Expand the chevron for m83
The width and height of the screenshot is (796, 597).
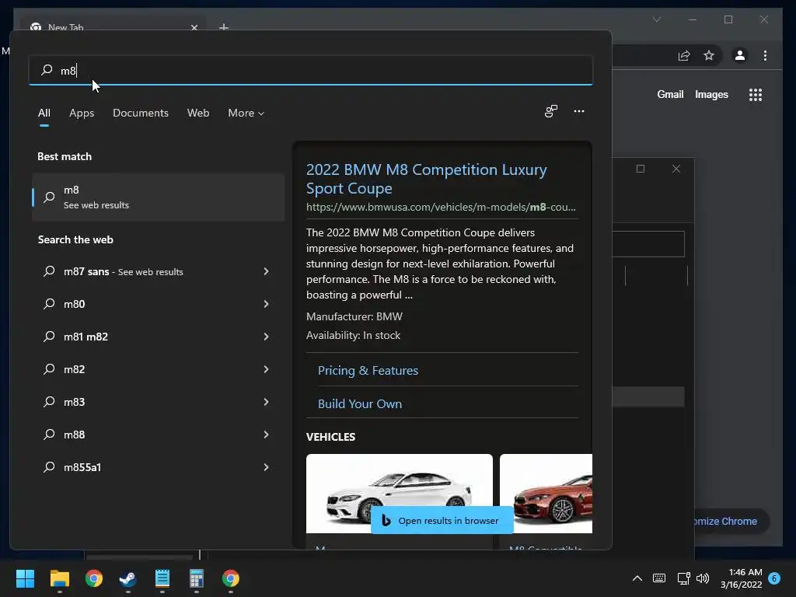click(266, 402)
